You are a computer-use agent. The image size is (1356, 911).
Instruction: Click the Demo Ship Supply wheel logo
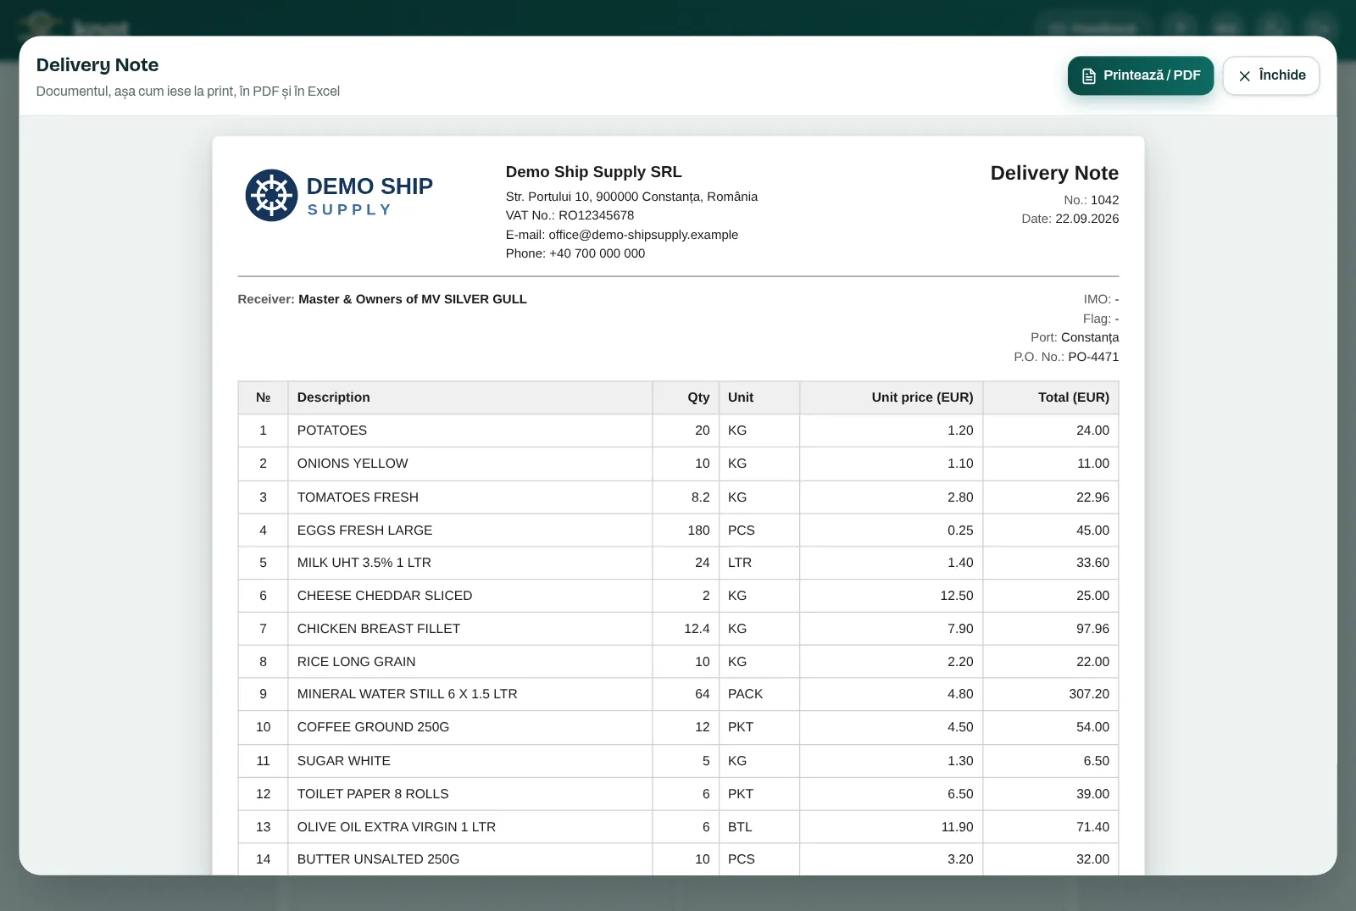(x=271, y=195)
